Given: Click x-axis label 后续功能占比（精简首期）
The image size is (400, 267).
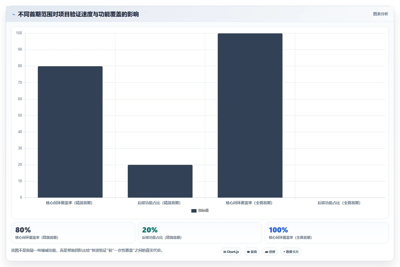Looking at the screenshot, I should coord(159,203).
